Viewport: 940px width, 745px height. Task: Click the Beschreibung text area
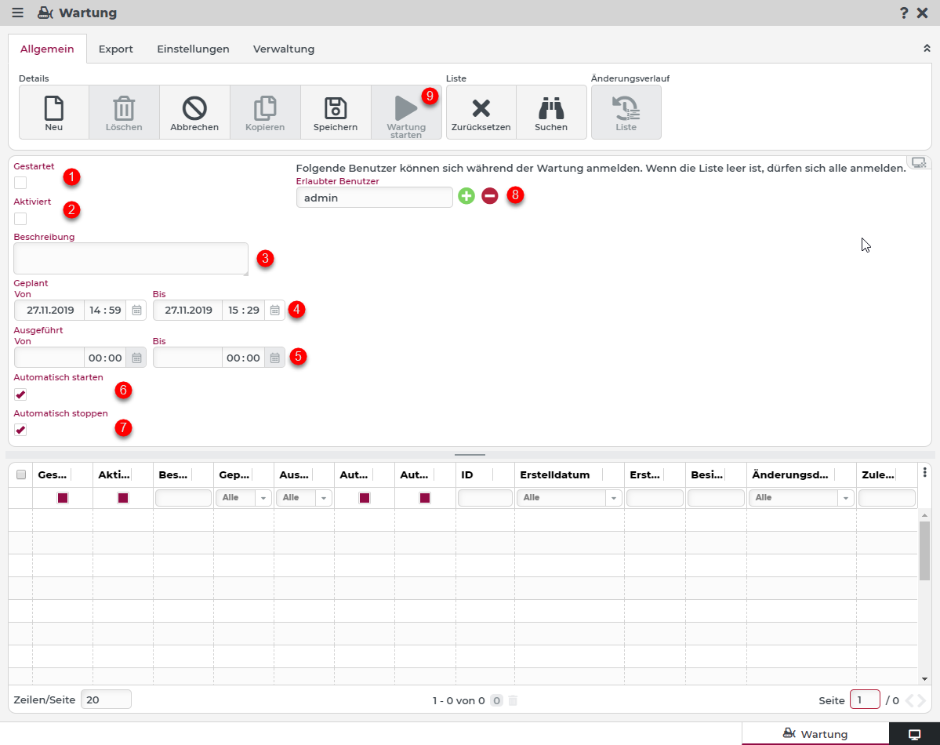tap(131, 258)
